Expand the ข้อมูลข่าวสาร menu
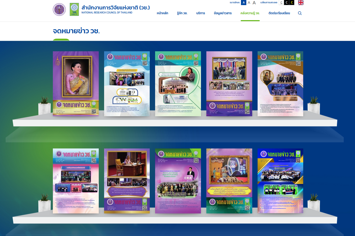 [x=223, y=13]
